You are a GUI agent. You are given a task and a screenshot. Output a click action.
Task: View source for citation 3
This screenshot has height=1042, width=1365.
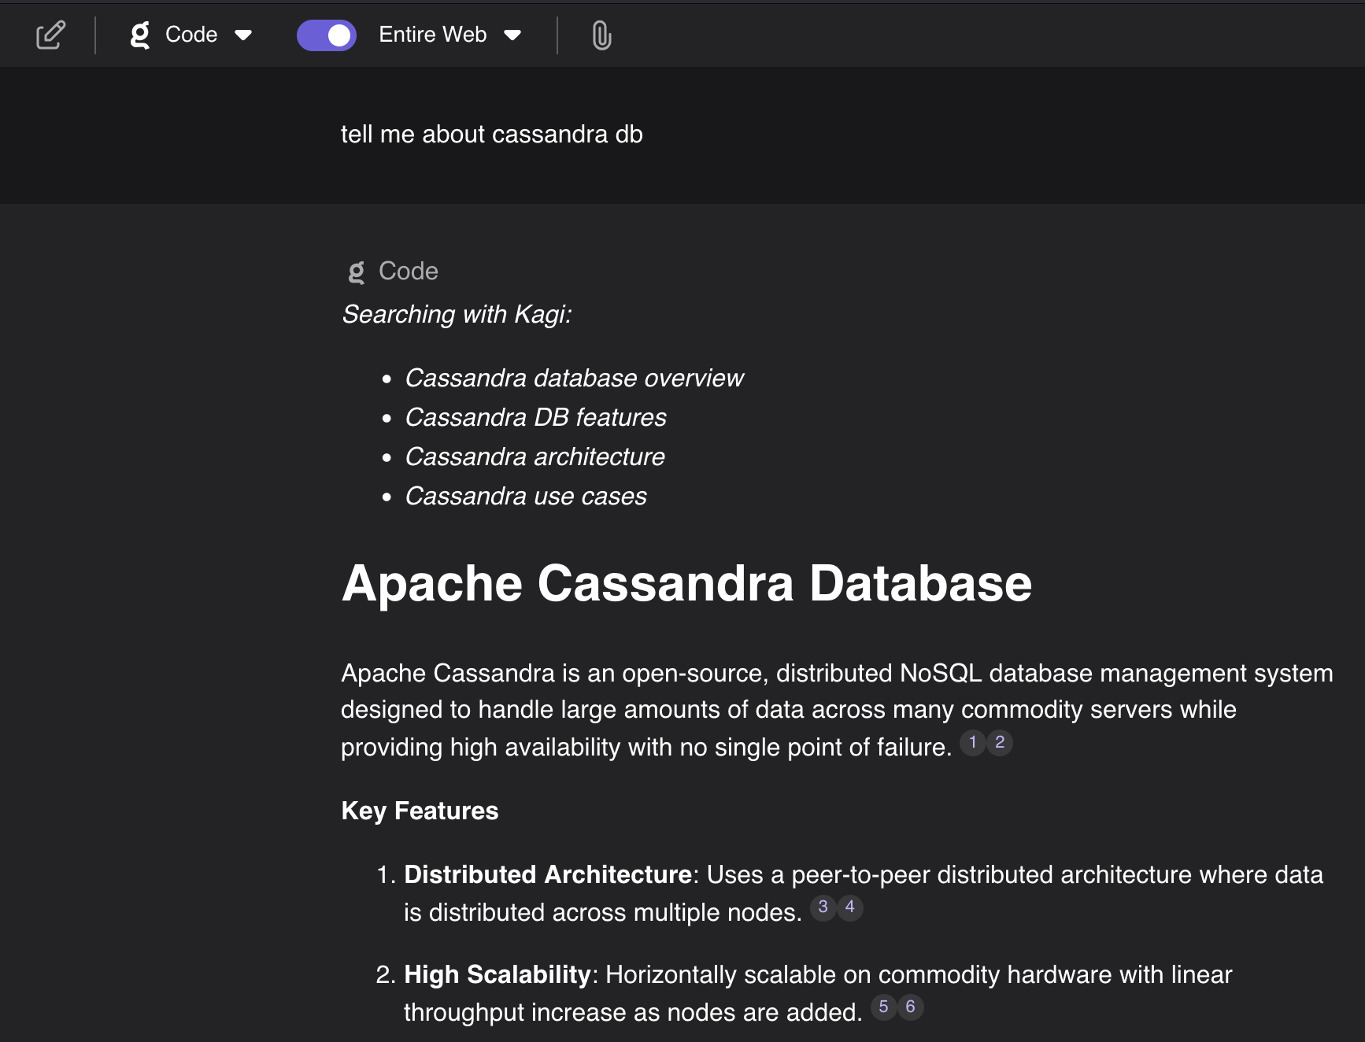tap(823, 907)
